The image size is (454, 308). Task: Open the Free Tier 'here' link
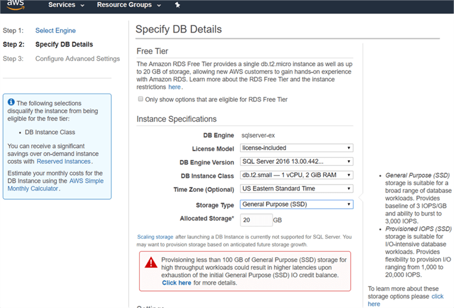174,87
